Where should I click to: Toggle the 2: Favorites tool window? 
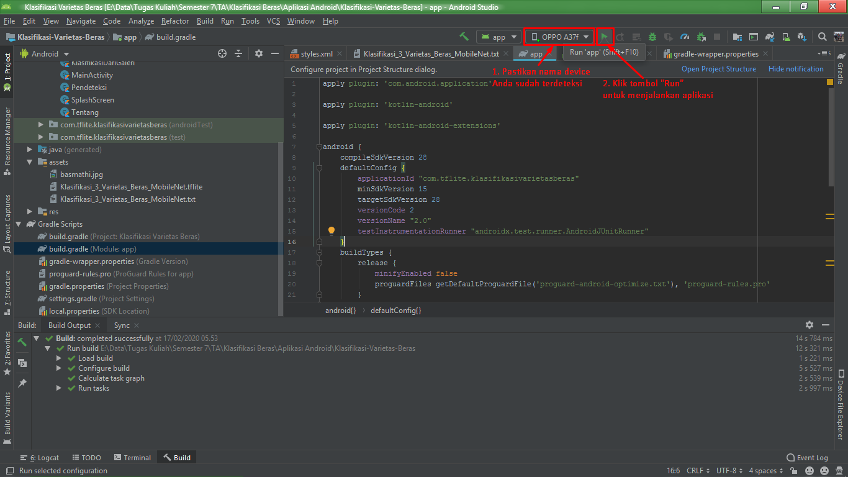[7, 353]
